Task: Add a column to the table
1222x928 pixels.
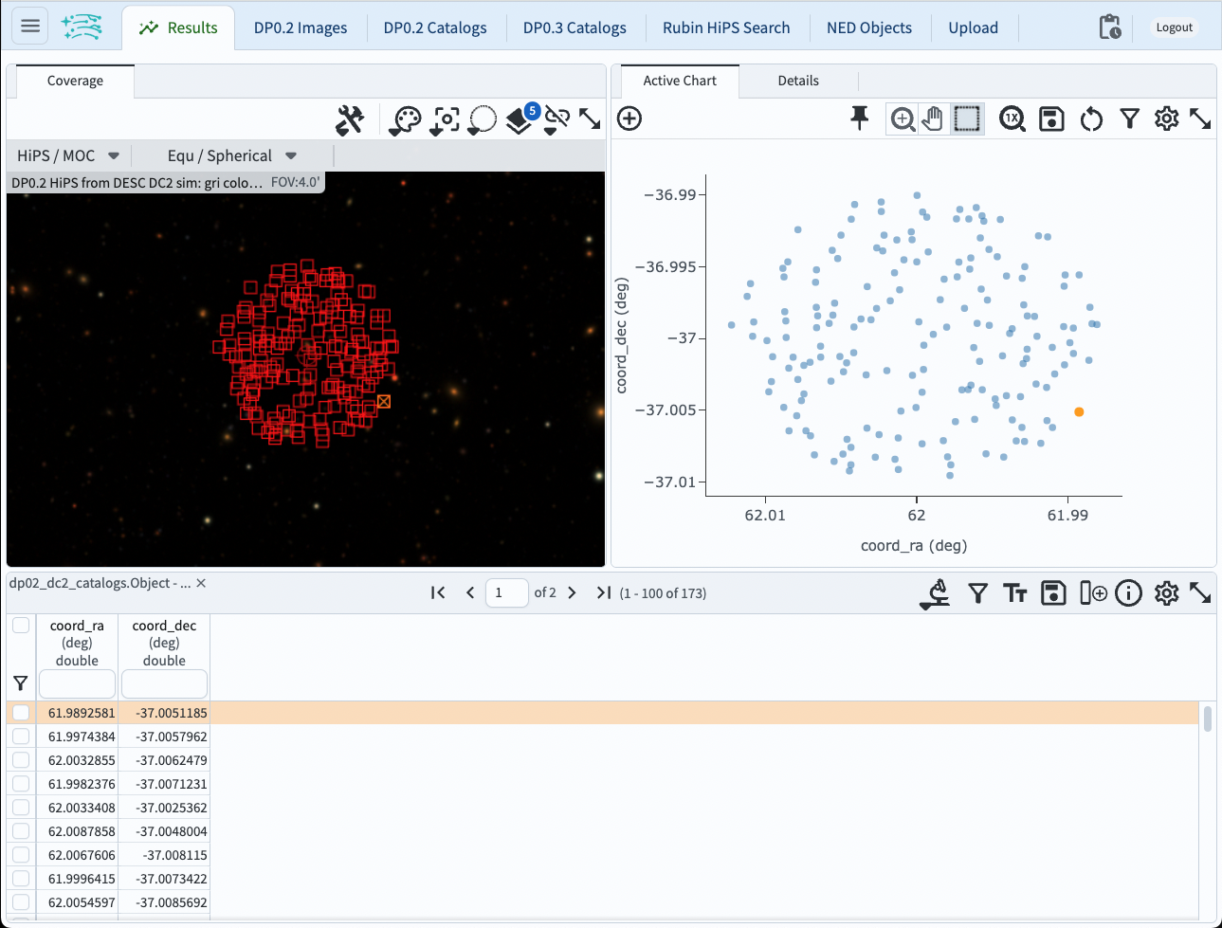Action: (1093, 593)
